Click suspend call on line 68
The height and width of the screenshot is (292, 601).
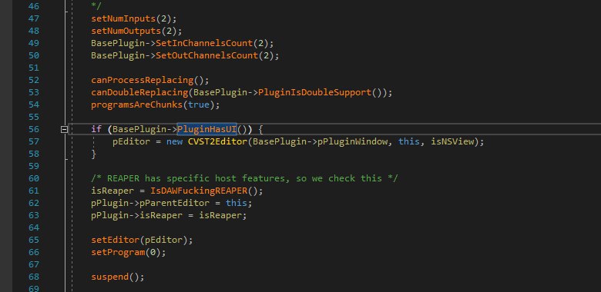coord(110,277)
